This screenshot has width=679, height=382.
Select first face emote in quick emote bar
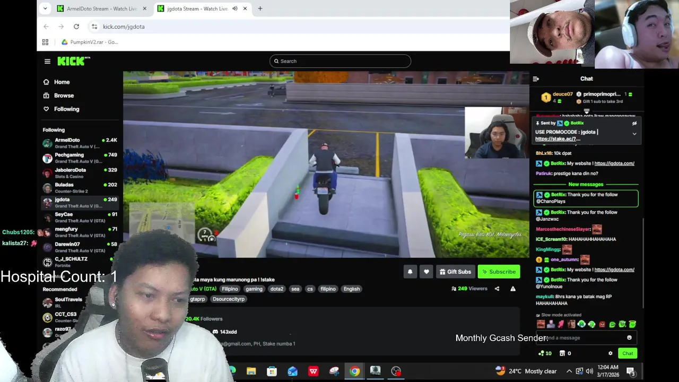click(x=541, y=325)
